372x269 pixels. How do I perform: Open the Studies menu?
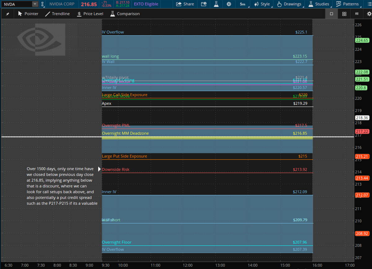[x=319, y=4]
